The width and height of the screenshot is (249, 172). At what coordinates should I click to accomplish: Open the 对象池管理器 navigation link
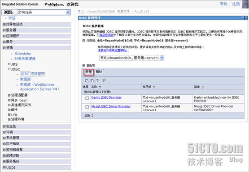(x=25, y=59)
